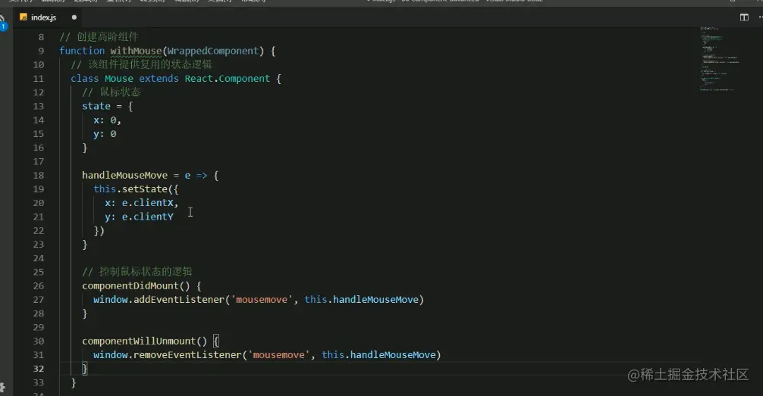The image size is (763, 396).
Task: Click the 'mousemove' string on line 31
Action: coord(279,355)
